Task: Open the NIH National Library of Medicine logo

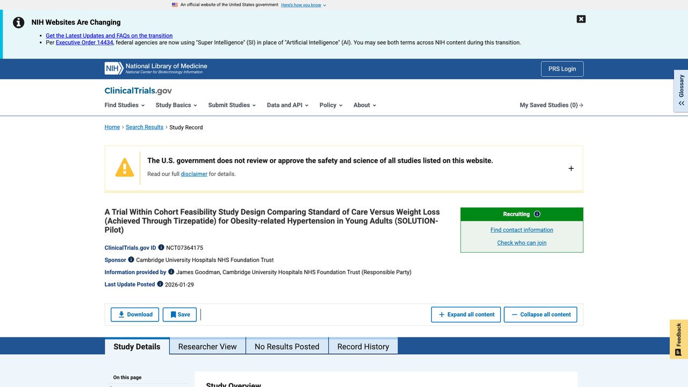Action: (156, 68)
